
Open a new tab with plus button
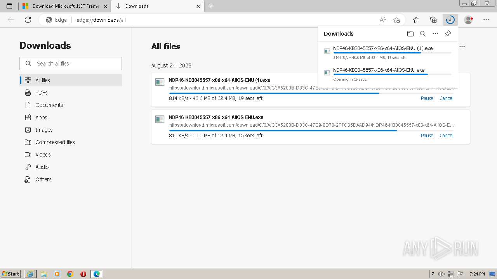211,6
